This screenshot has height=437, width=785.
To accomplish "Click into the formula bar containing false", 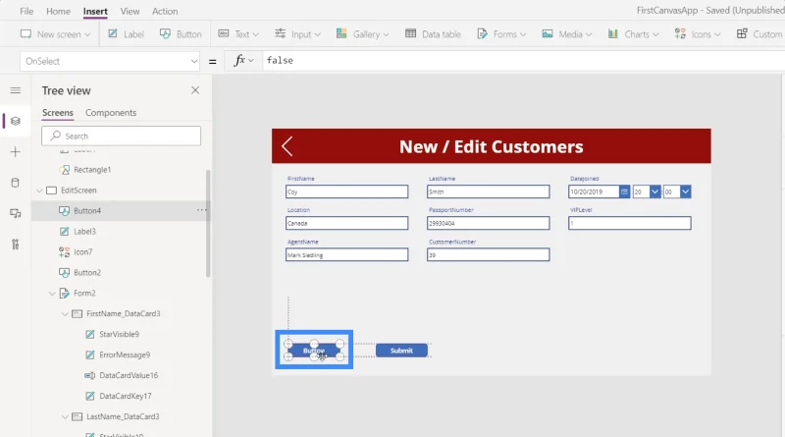I will point(523,61).
